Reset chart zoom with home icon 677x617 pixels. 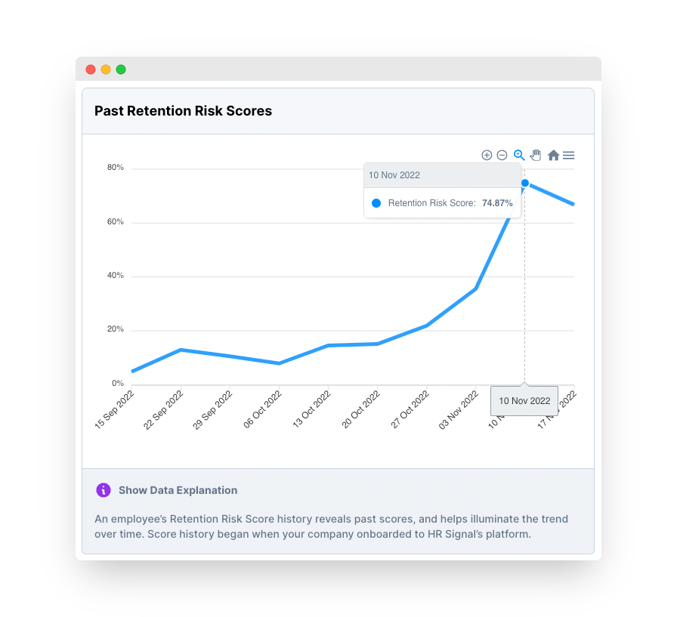click(x=553, y=156)
